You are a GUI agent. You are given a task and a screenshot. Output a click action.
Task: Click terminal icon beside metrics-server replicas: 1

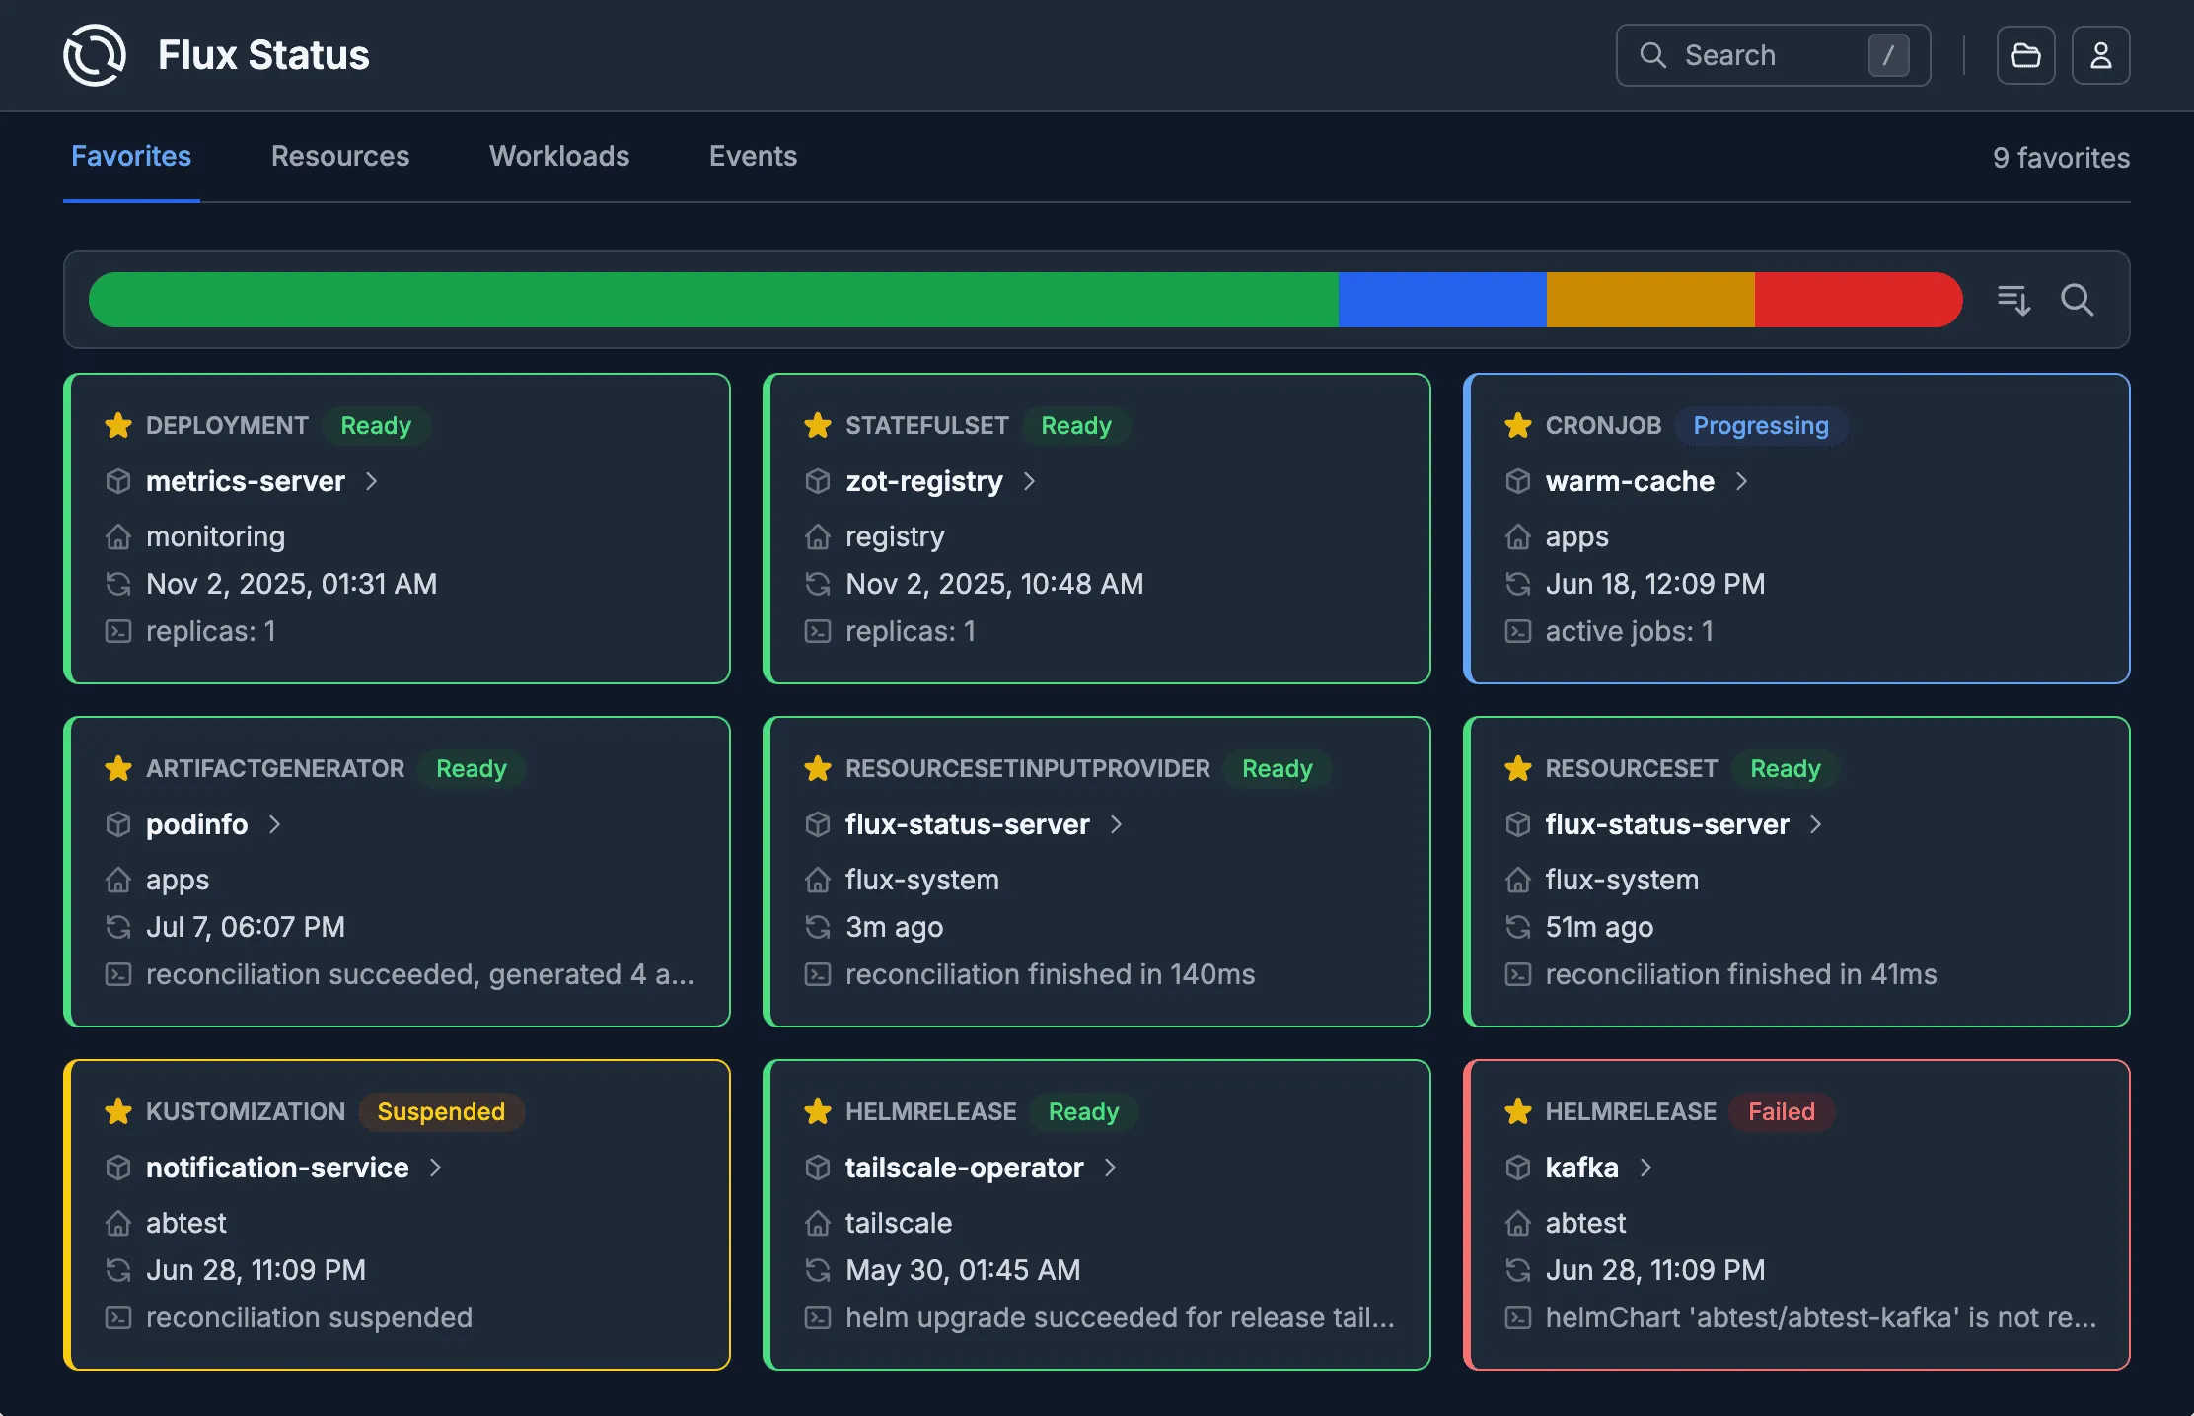click(118, 631)
